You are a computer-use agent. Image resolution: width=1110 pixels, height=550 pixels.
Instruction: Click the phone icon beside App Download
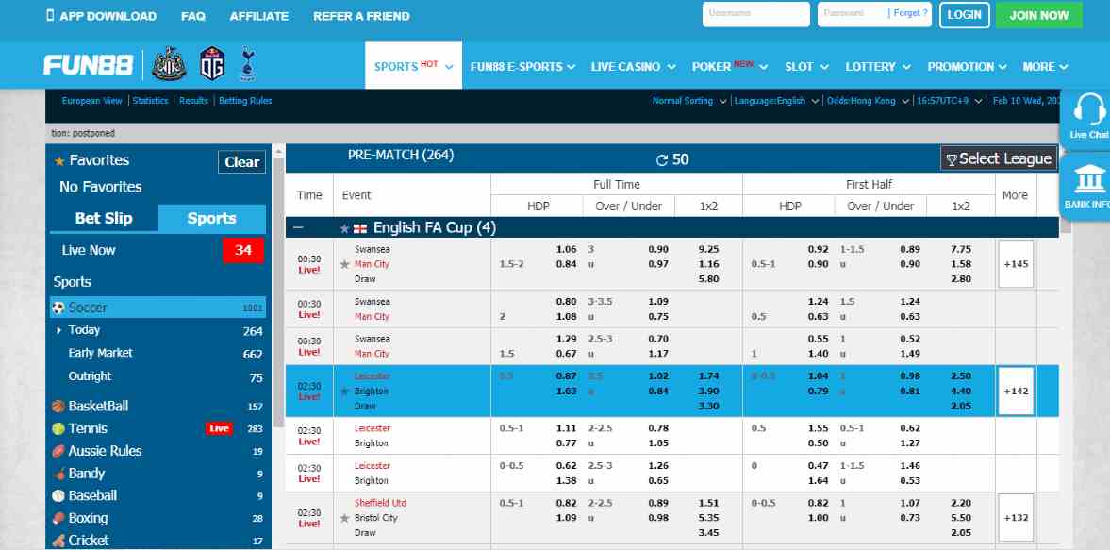click(x=50, y=15)
